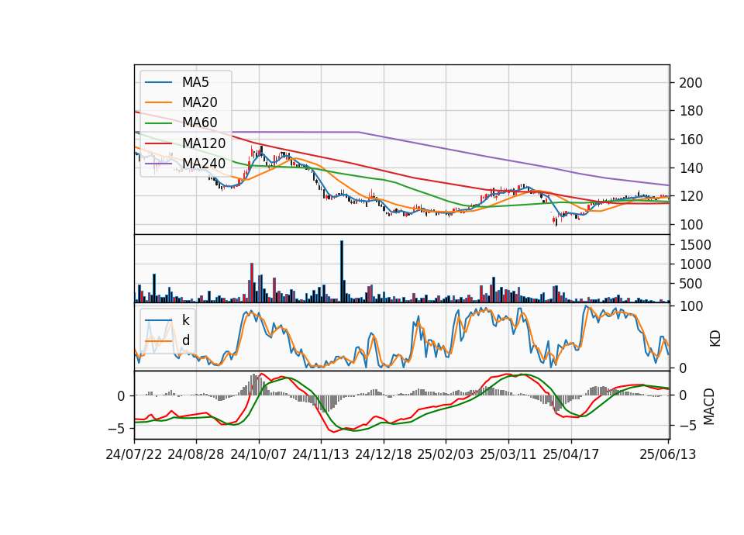This screenshot has width=744, height=535.
Task: Click the d legend entry in KD panel
Action: (186, 340)
